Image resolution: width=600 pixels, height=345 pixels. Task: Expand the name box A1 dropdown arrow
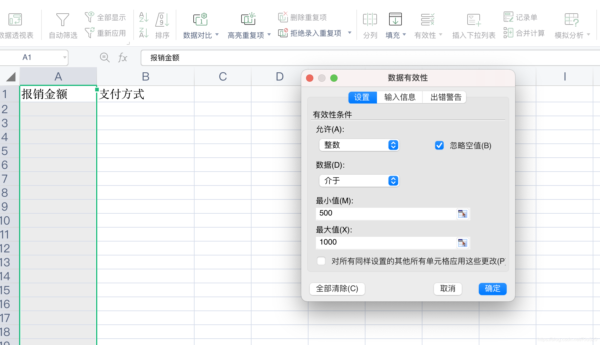(x=65, y=57)
